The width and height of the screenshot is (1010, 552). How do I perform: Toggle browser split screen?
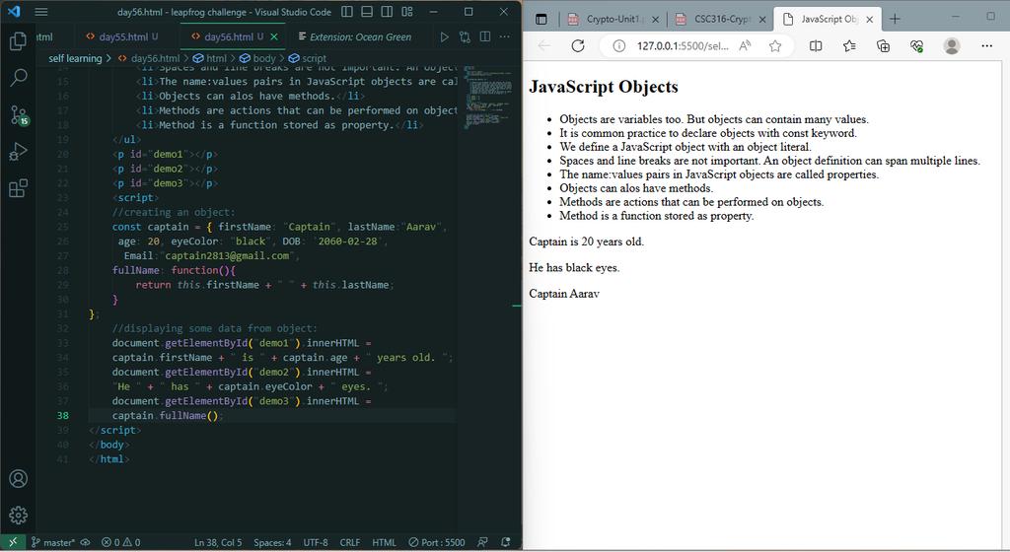point(816,45)
